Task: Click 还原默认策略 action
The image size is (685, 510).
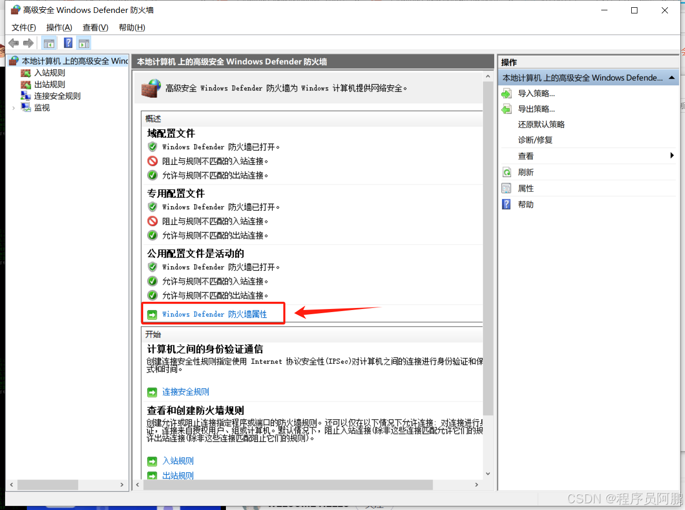Action: (x=541, y=125)
